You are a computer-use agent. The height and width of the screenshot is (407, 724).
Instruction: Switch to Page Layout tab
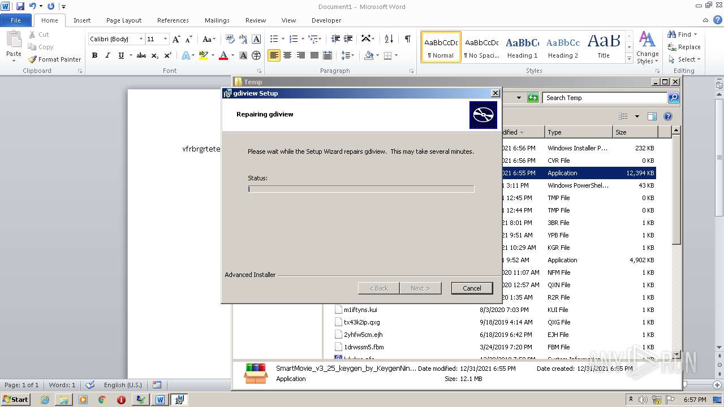pyautogui.click(x=124, y=20)
